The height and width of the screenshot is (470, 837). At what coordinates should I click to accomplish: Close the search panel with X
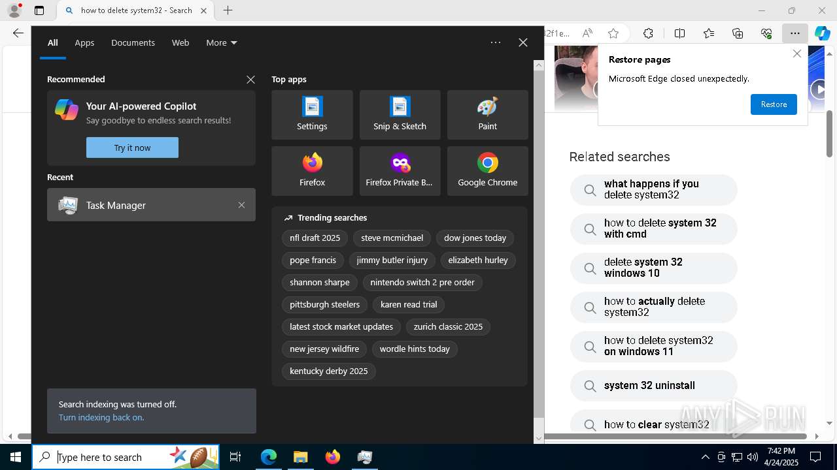click(x=523, y=42)
